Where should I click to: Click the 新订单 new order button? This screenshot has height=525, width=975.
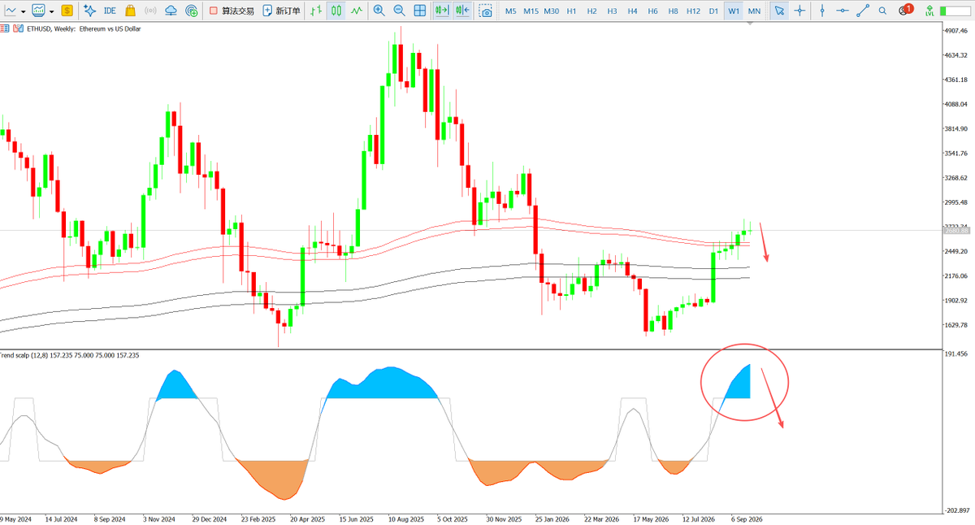[281, 11]
